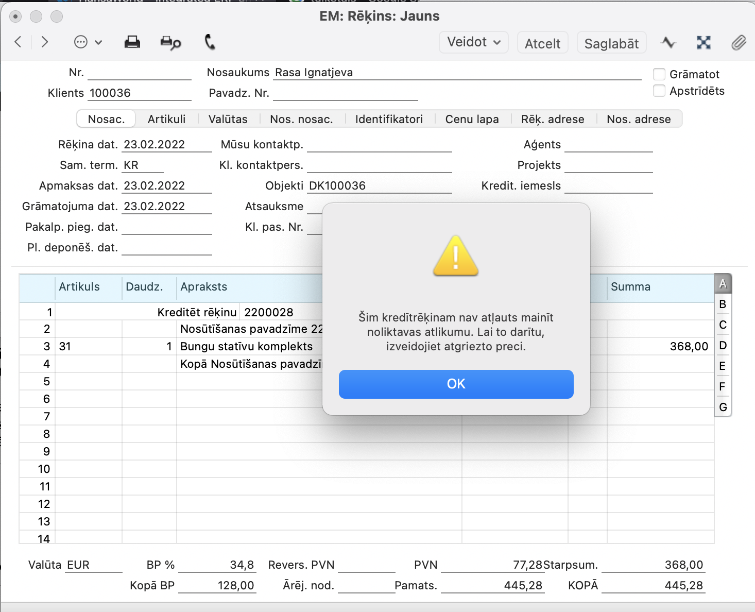
Task: Switch to the Artikuli tab
Action: pos(166,119)
